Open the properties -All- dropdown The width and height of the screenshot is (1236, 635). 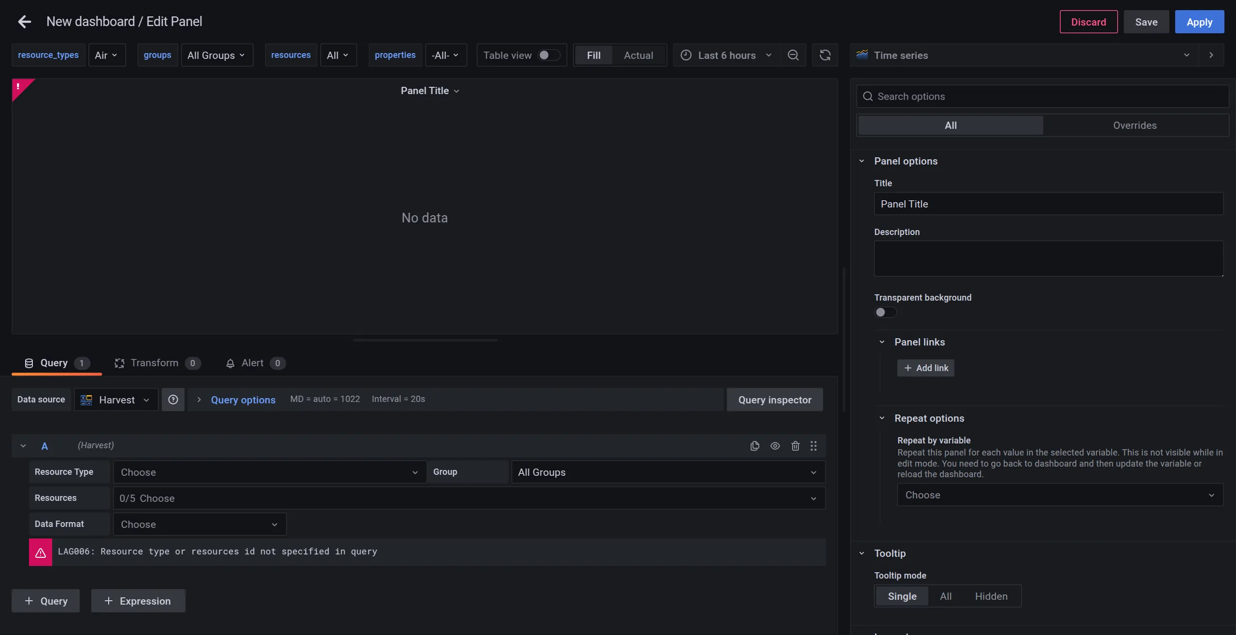point(446,55)
